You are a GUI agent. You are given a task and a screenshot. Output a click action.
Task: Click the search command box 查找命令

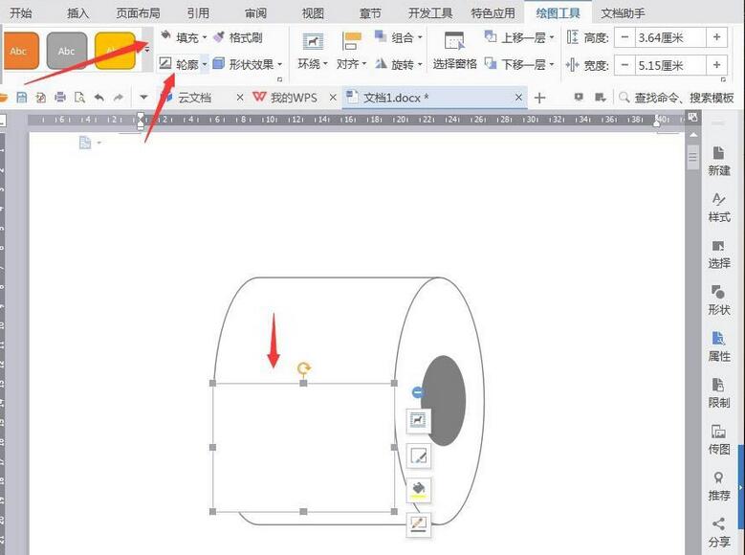click(677, 98)
